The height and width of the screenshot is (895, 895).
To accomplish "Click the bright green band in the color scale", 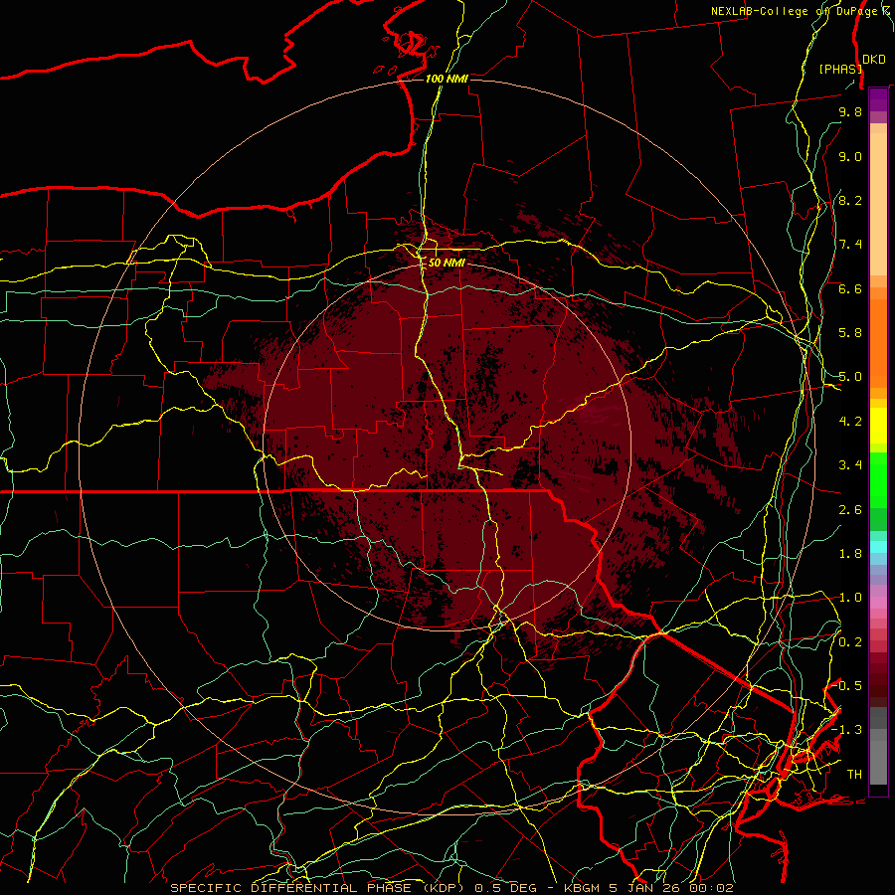I will click(x=878, y=480).
